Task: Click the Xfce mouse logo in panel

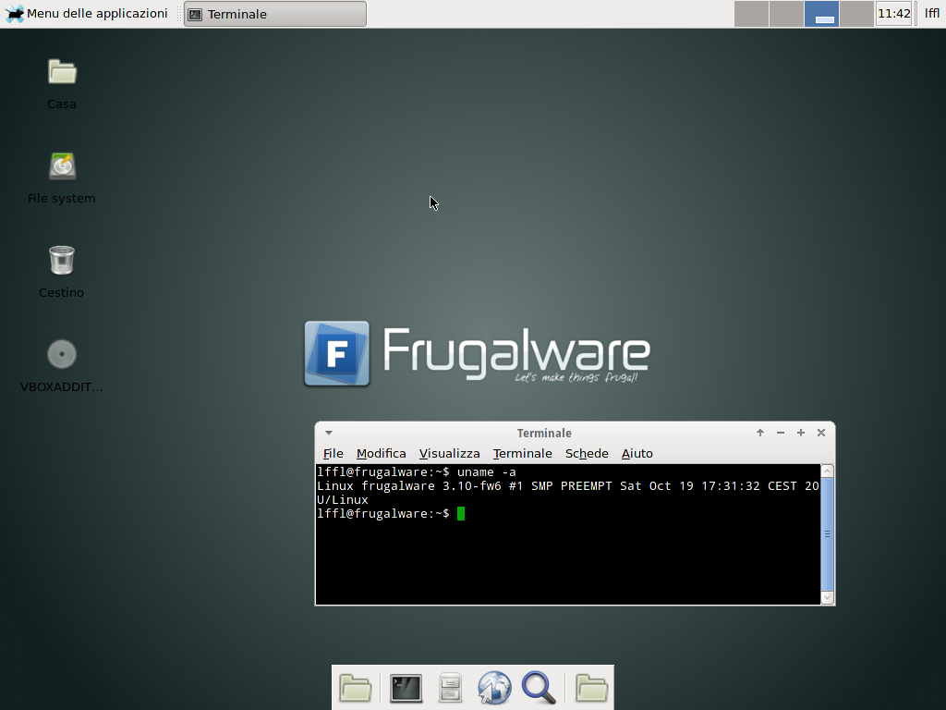Action: [14, 13]
